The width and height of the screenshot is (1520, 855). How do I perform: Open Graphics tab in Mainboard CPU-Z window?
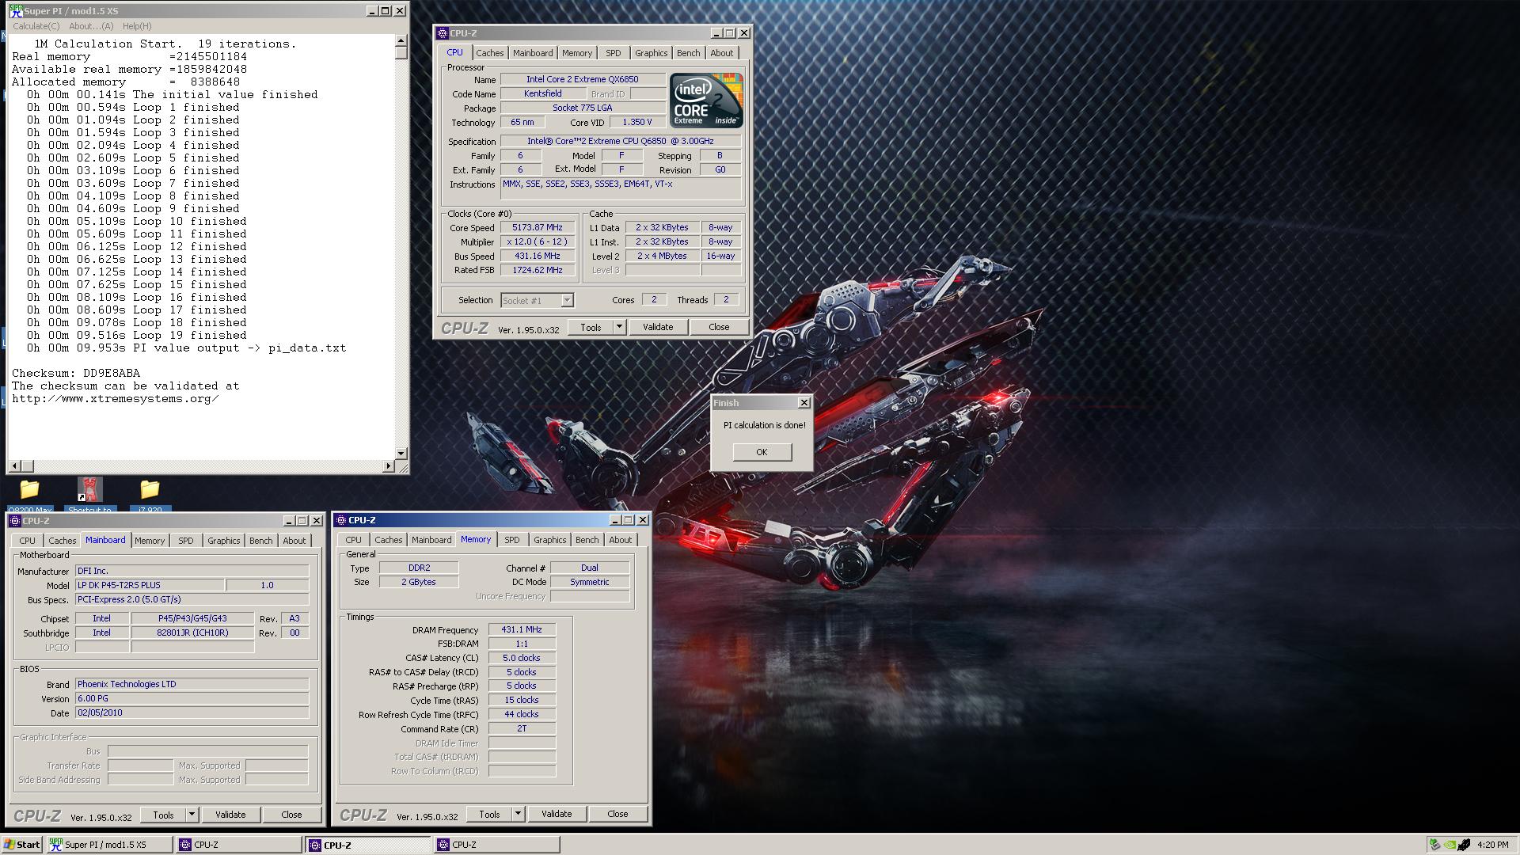[223, 541]
